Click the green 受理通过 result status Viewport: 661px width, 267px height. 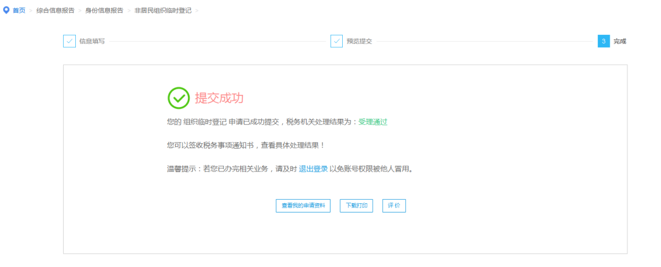(x=373, y=122)
